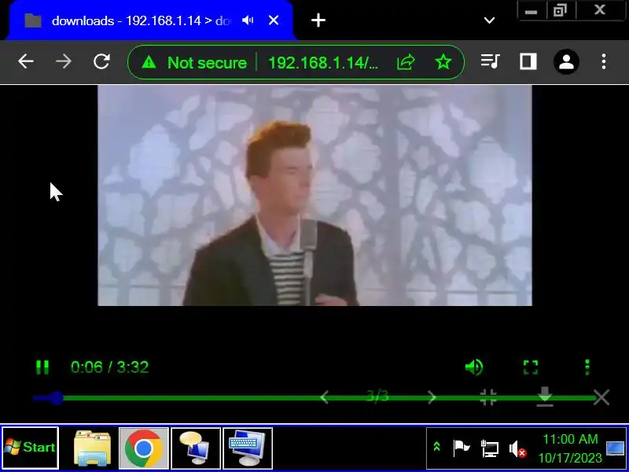This screenshot has width=629, height=472.
Task: Share this page via the share icon
Action: [406, 62]
